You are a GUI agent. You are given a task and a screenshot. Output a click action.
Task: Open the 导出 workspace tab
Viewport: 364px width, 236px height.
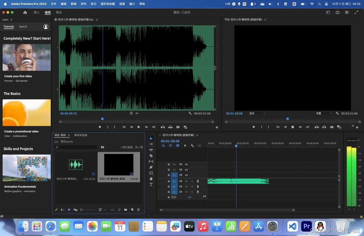coord(59,12)
